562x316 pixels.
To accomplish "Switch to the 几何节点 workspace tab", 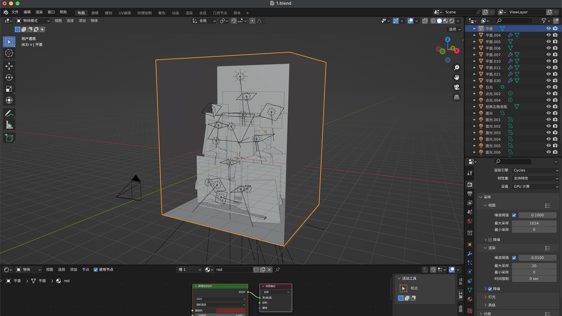I will [220, 13].
